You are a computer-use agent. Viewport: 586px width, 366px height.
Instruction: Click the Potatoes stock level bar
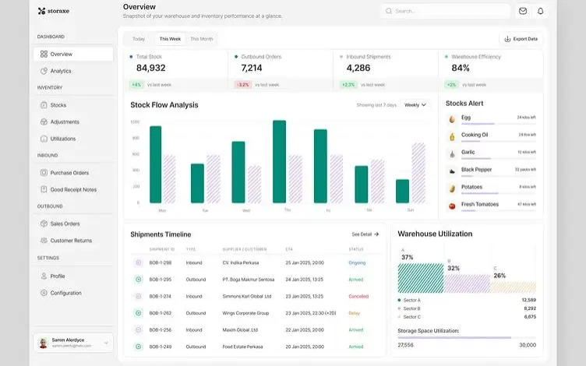pos(499,193)
